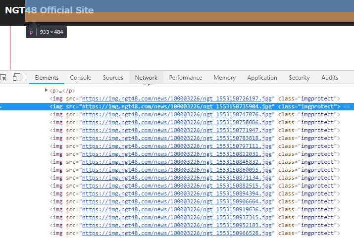
Task: Open image link ngt_1553150966528.jpg
Action: point(177,233)
